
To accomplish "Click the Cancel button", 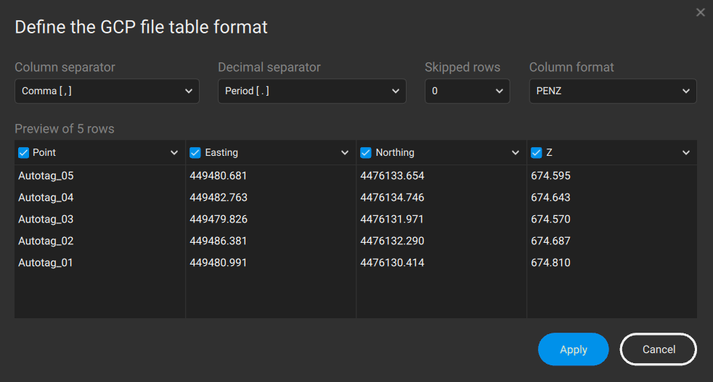I will point(659,349).
